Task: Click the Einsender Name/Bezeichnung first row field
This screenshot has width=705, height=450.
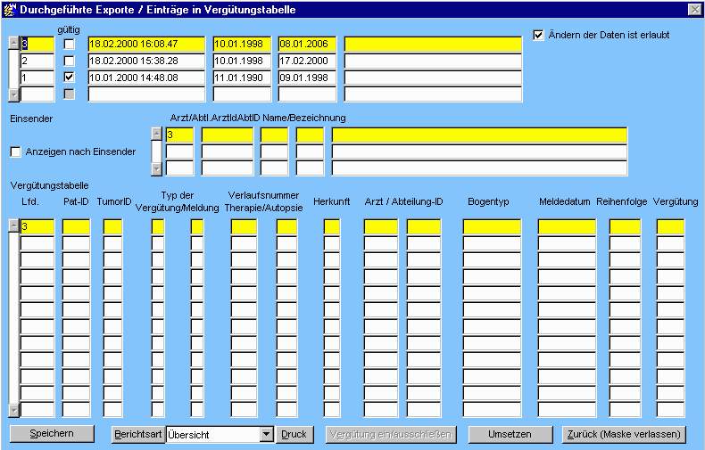Action: point(478,135)
